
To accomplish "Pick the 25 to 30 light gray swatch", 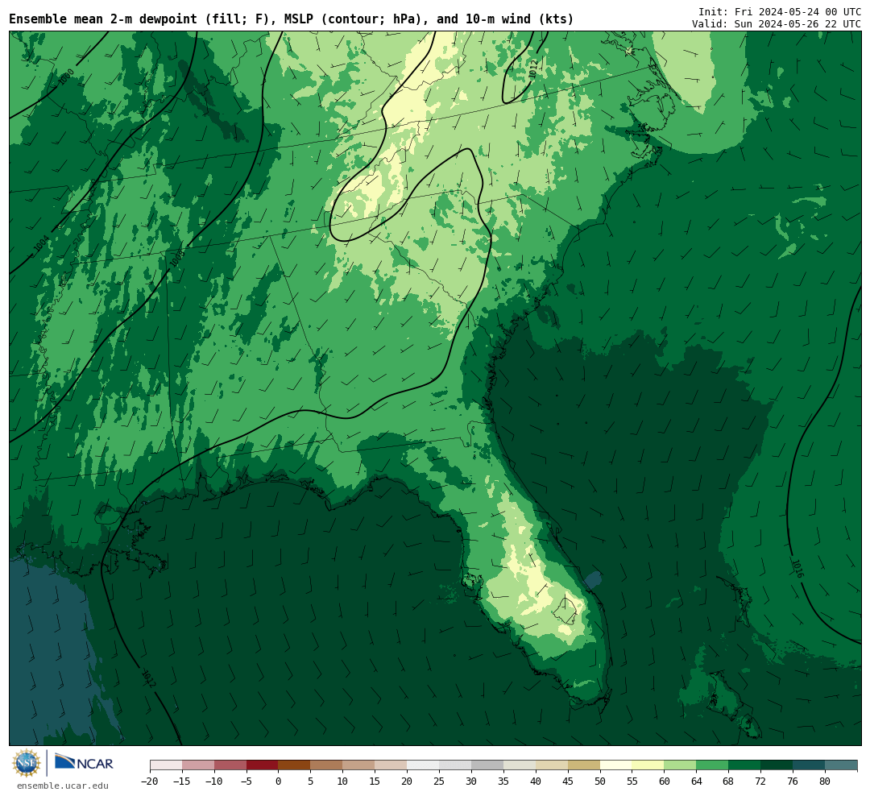I will click(455, 765).
